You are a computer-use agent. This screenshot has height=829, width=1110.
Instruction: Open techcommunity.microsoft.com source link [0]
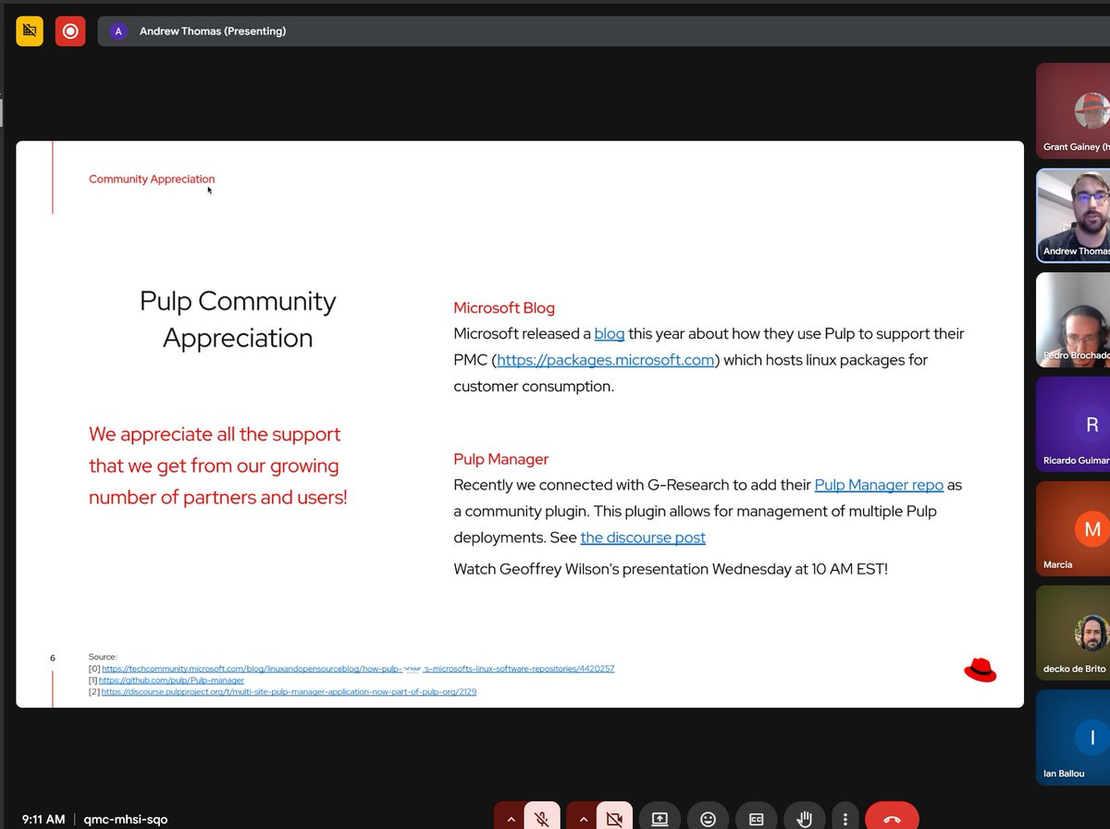click(358, 668)
